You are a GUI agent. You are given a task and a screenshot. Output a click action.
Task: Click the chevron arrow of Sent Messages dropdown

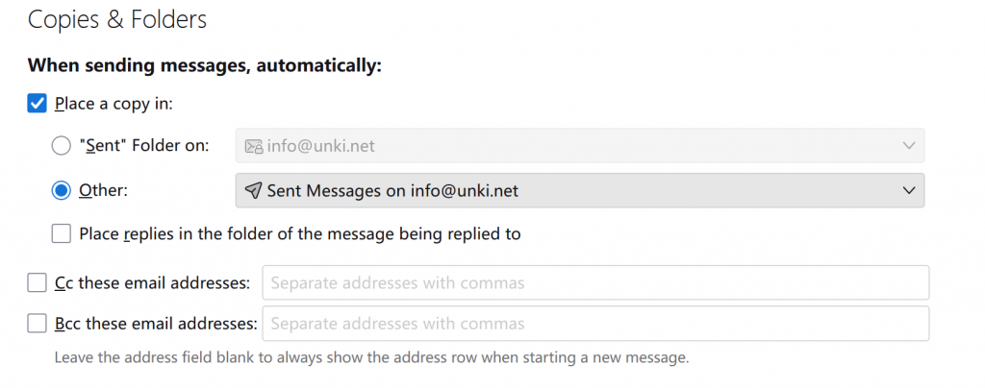[x=909, y=191]
